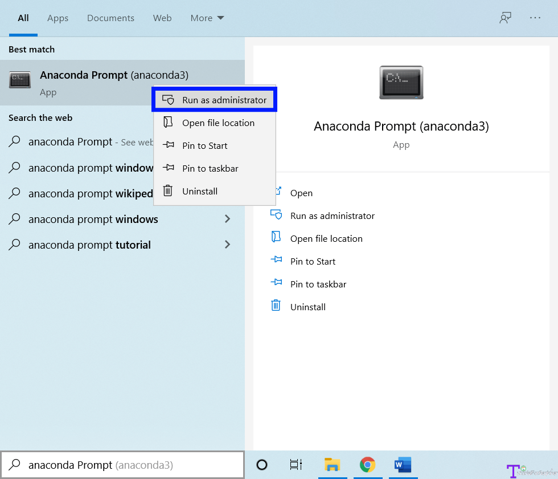The image size is (558, 479).
Task: Choose Open file location in context menu
Action: pos(215,123)
